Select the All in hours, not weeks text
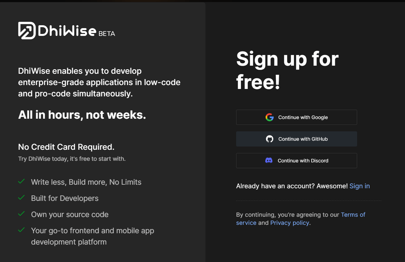 82,115
